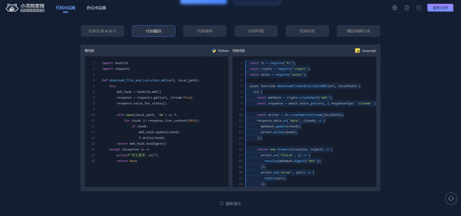Click the Raccoon logo in the header
Image resolution: width=461 pixels, height=216 pixels.
click(25, 7)
